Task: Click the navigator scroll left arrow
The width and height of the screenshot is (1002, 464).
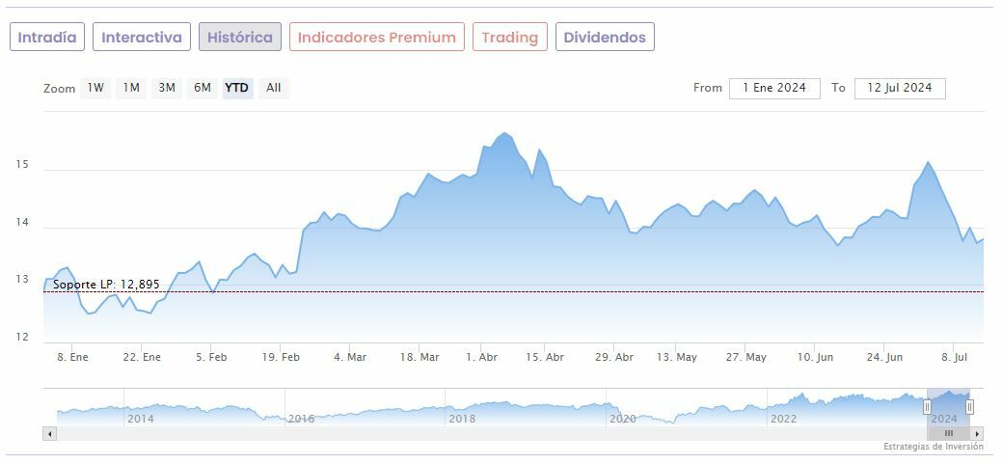Action: coord(48,434)
